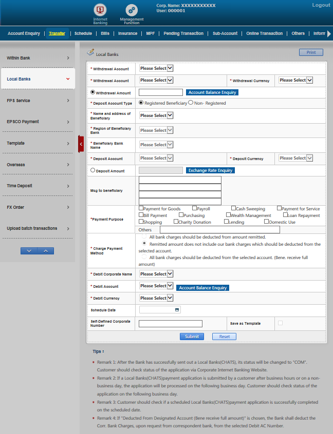Image resolution: width=333 pixels, height=434 pixels.
Task: Click the Submit button
Action: pyautogui.click(x=192, y=337)
